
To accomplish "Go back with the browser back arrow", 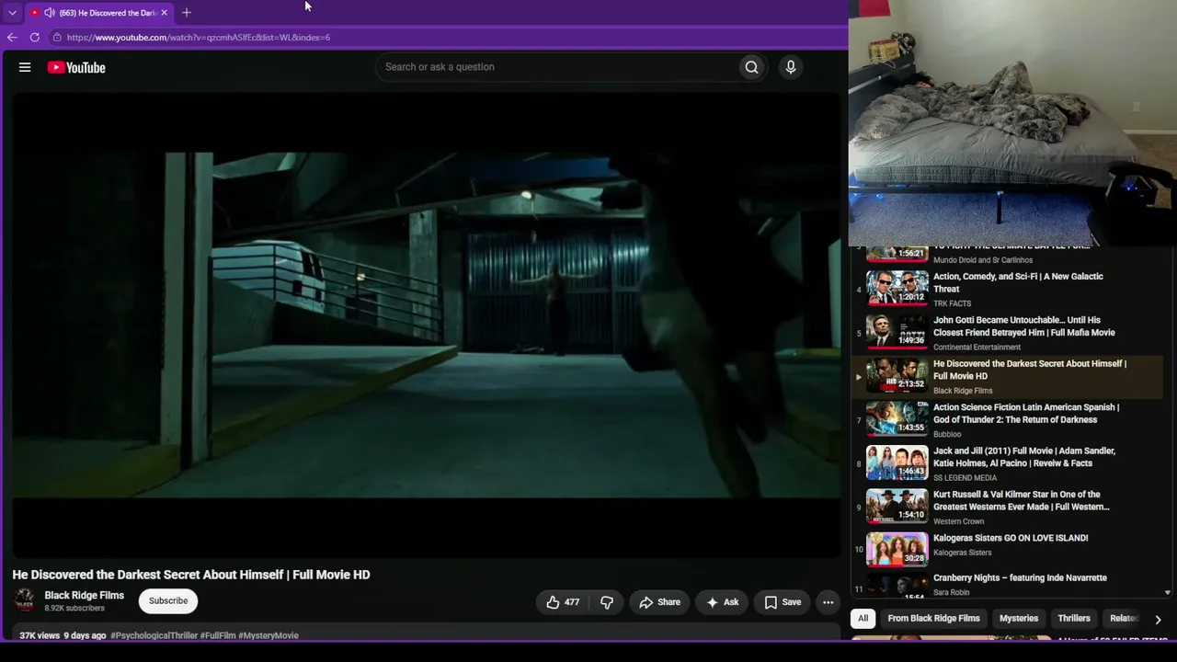I will [x=12, y=38].
